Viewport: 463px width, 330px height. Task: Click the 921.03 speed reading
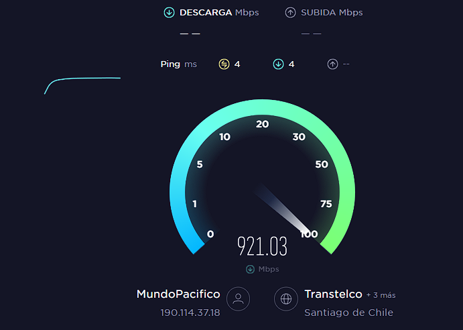point(262,246)
